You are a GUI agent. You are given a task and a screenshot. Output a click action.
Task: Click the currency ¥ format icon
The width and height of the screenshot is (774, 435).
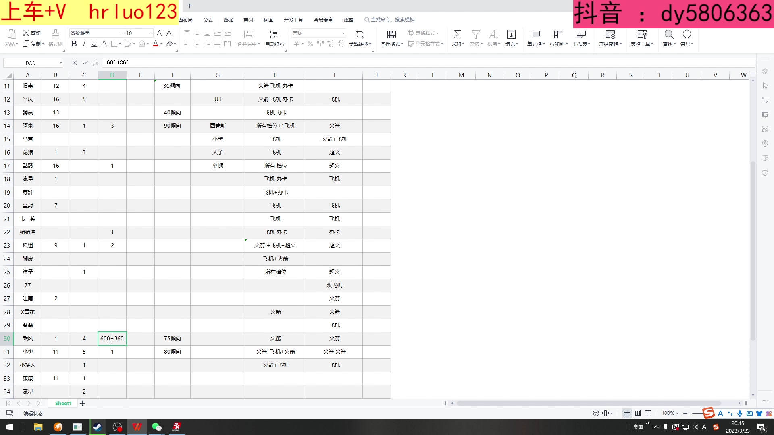pyautogui.click(x=297, y=43)
